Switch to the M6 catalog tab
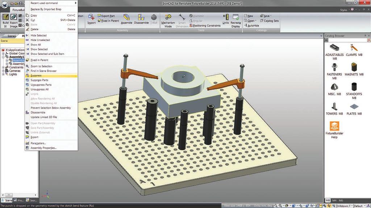 341,200
